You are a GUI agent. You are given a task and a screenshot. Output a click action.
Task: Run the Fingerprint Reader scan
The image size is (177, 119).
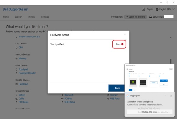click(27, 73)
